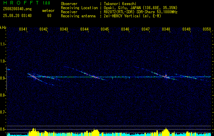The width and height of the screenshot is (214, 136).
Task: Click the 0.7 kHz frequency tick label
Action: pyautogui.click(x=3, y=112)
